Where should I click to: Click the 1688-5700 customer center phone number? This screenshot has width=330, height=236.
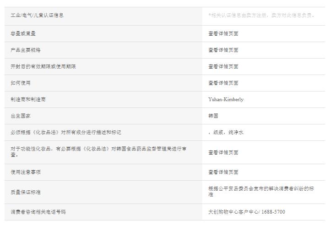[x=273, y=212]
